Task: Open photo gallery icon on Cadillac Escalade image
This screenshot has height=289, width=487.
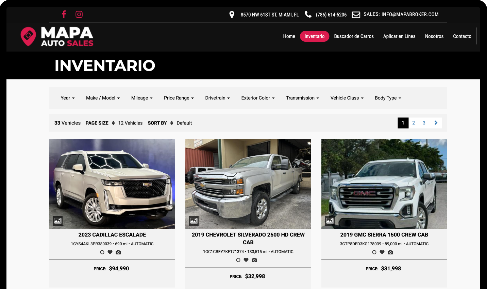Action: coord(57,220)
